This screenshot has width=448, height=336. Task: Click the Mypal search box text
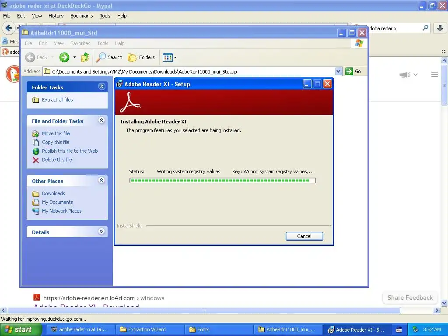(x=383, y=28)
